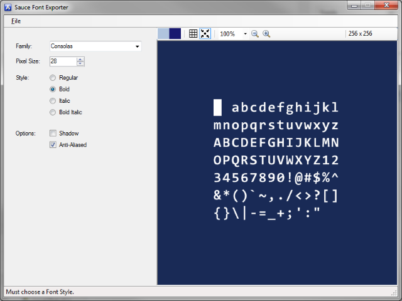402x301 pixels.
Task: Toggle the fit-to-window arrows icon
Action: (x=205, y=33)
